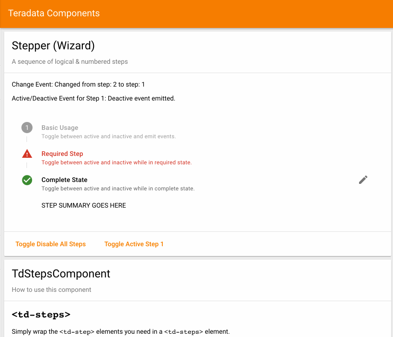
Task: Select the Complete State step title
Action: coord(64,180)
